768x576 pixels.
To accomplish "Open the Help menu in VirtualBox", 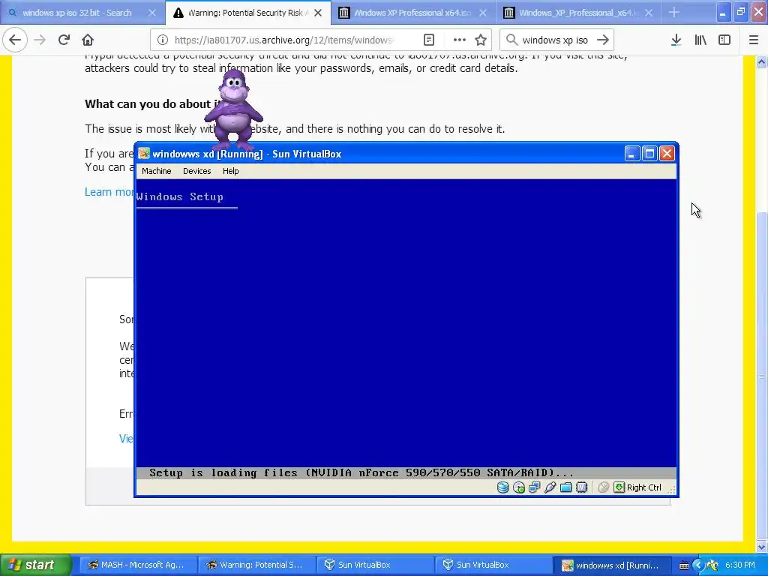I will click(231, 171).
